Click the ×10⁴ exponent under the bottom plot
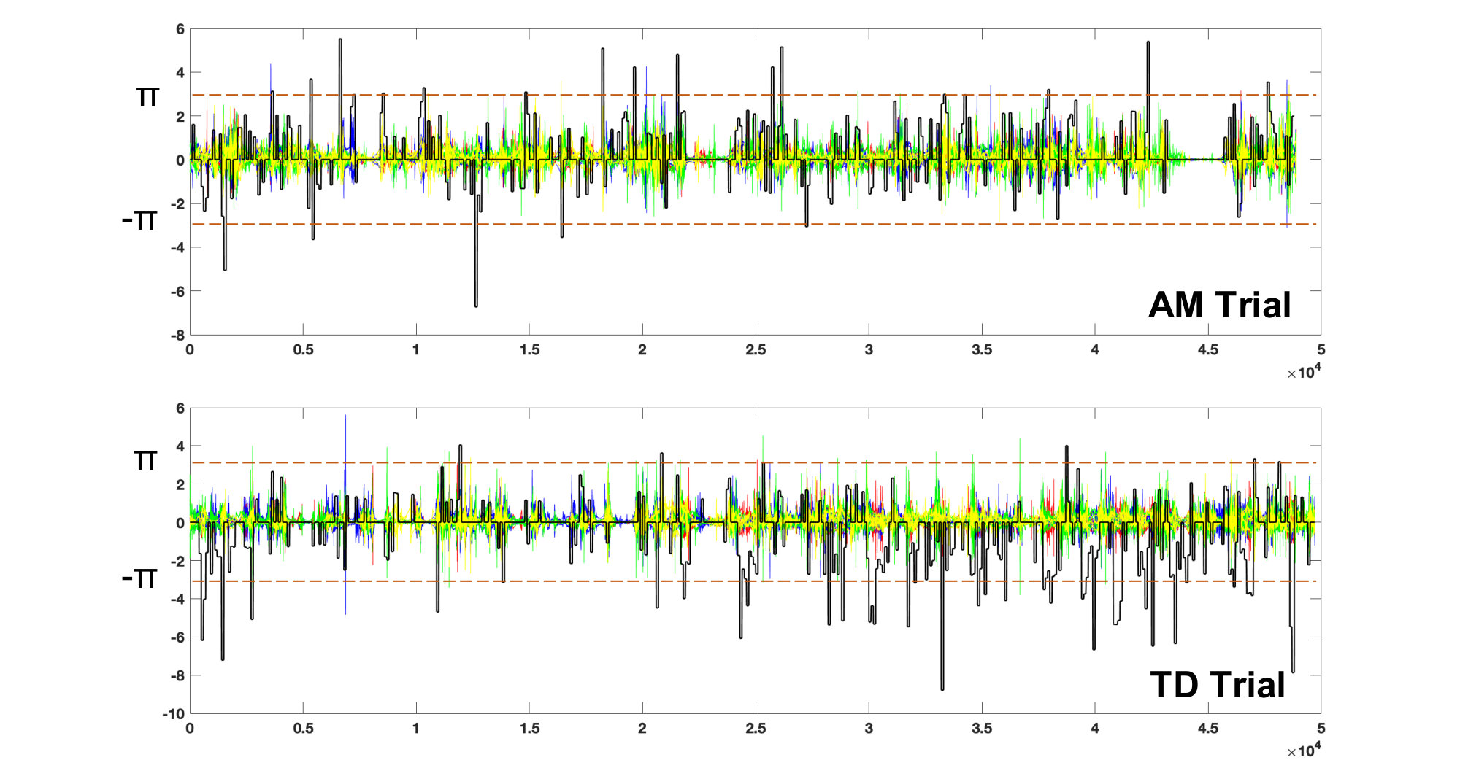1460x760 pixels. (x=1304, y=751)
